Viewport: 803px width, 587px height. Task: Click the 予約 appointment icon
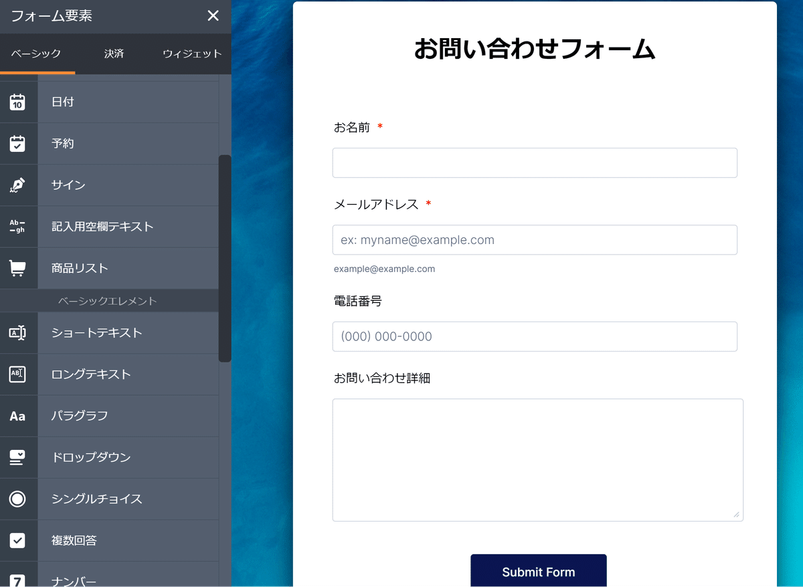coord(17,143)
